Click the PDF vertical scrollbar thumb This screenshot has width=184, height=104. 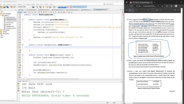182,75
